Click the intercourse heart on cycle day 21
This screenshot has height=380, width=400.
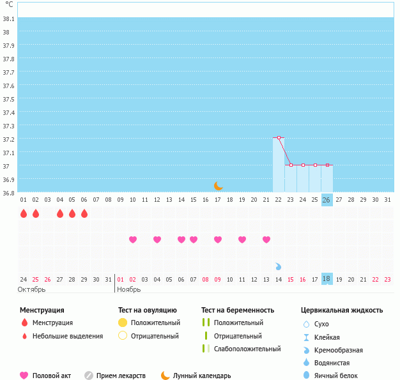[266, 239]
